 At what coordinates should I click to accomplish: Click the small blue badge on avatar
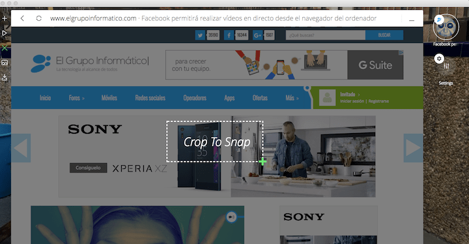439,20
